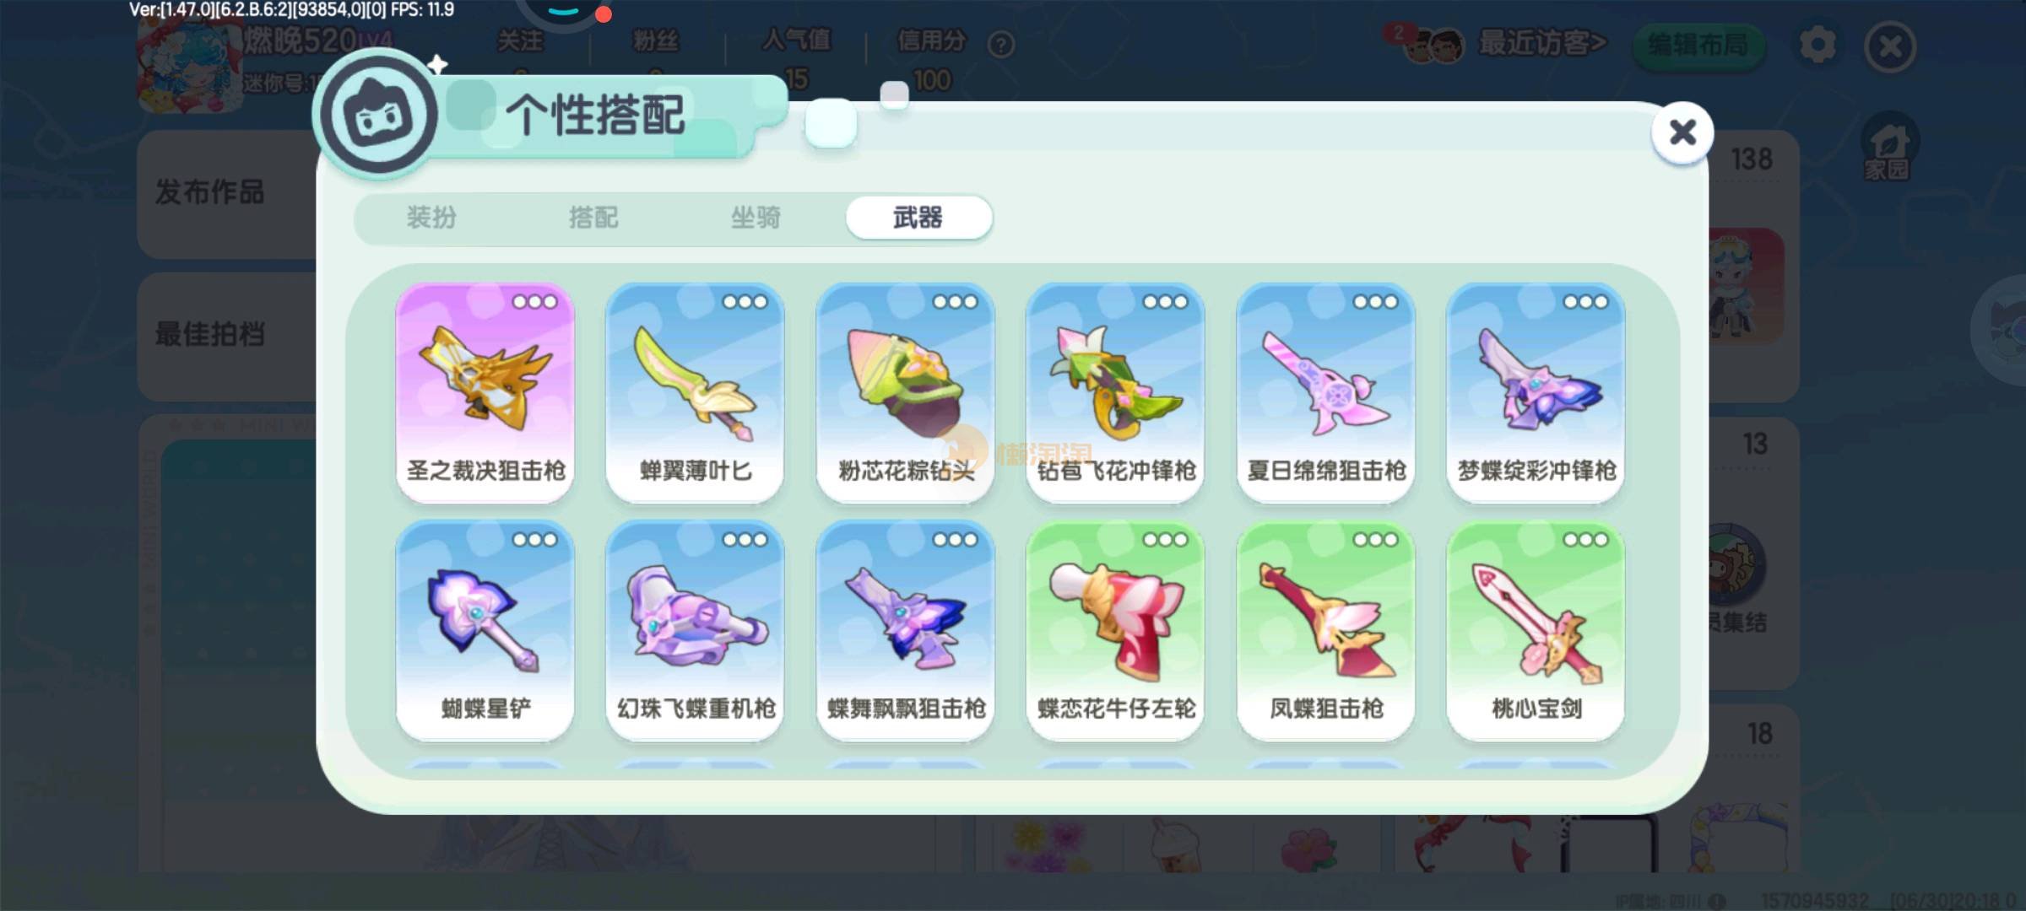Select the 圣之裁决狙击枪 weapon card
Image resolution: width=2026 pixels, height=911 pixels.
[485, 393]
